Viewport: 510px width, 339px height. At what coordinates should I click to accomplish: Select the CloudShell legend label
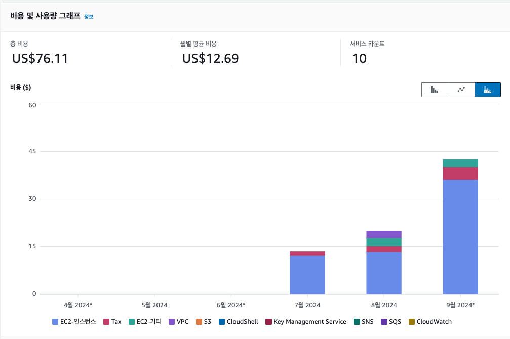click(242, 322)
